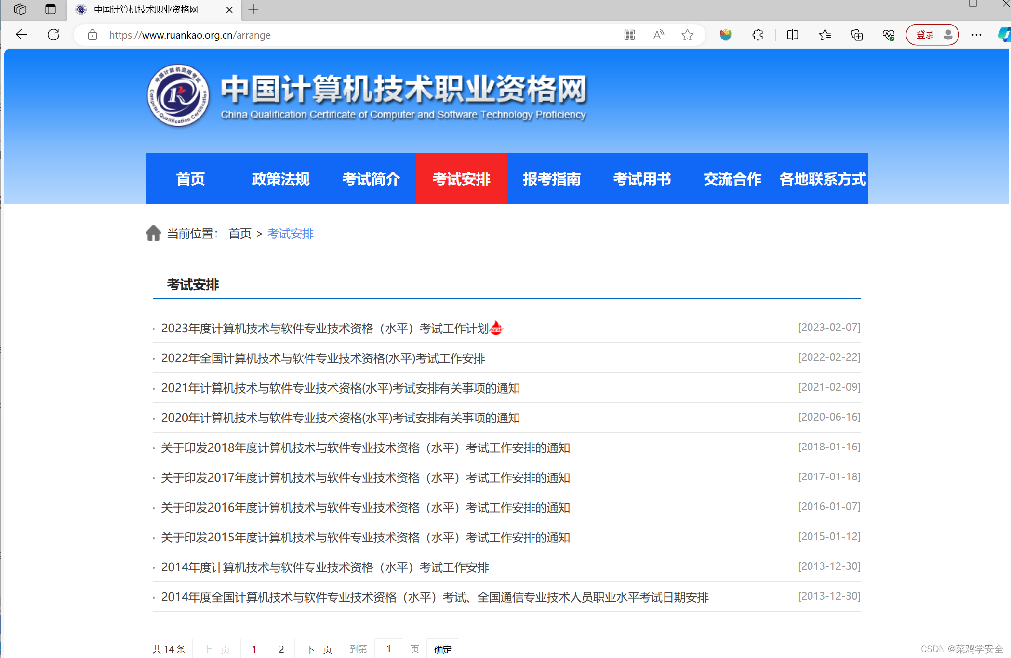The height and width of the screenshot is (658, 1011).
Task: Go to page 2 in pagination
Action: (281, 649)
